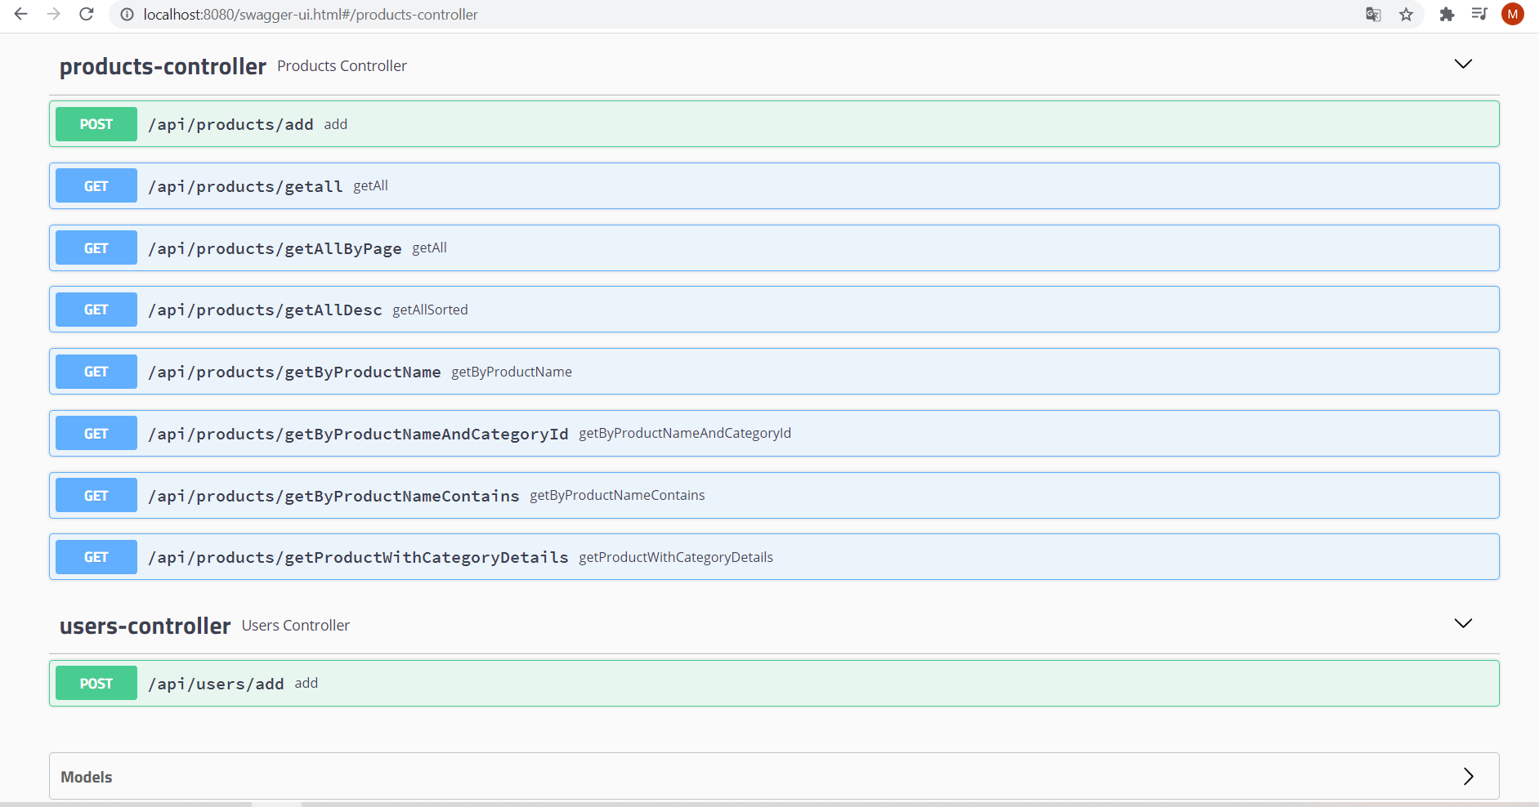Reload the Swagger page
The height and width of the screenshot is (807, 1539).
coord(87,14)
